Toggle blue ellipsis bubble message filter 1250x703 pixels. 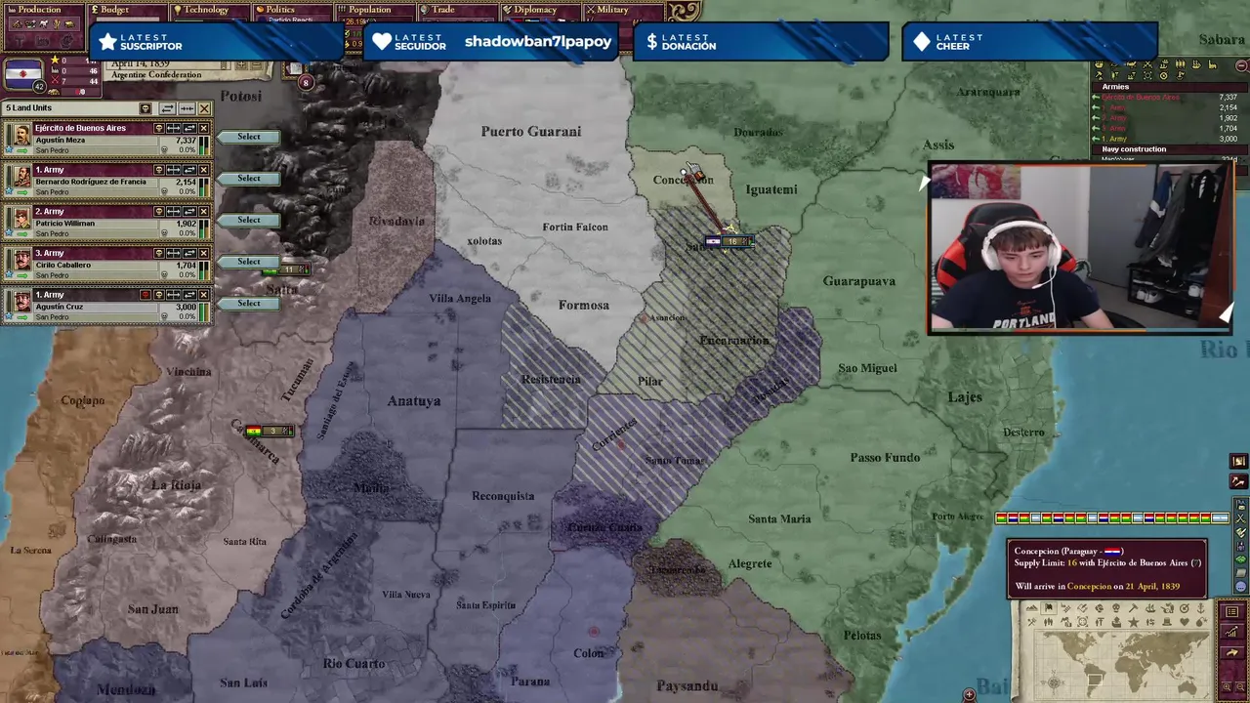[x=1241, y=587]
